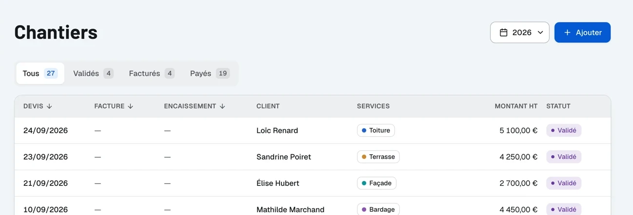Click the Toiture service tag
The height and width of the screenshot is (215, 633).
376,131
